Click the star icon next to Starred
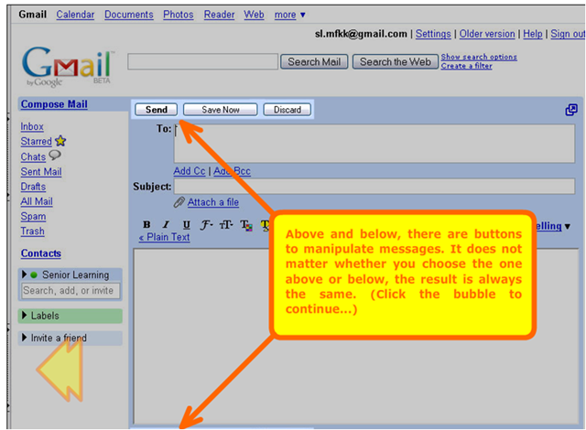586x430 pixels. 60,141
